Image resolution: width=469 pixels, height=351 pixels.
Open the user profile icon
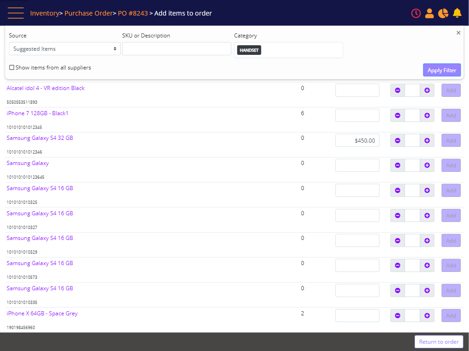[429, 13]
